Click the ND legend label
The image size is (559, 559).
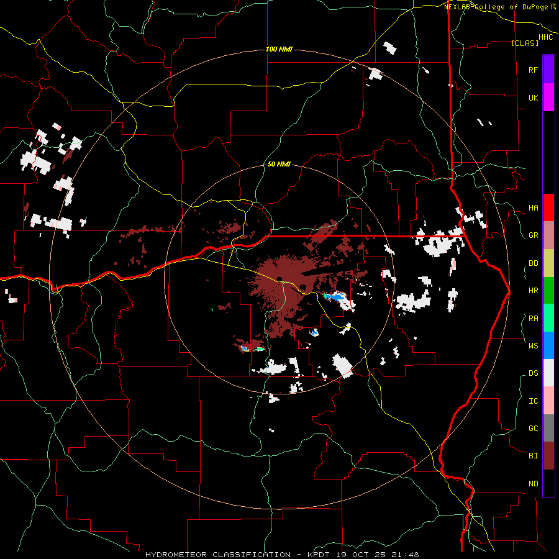[533, 483]
